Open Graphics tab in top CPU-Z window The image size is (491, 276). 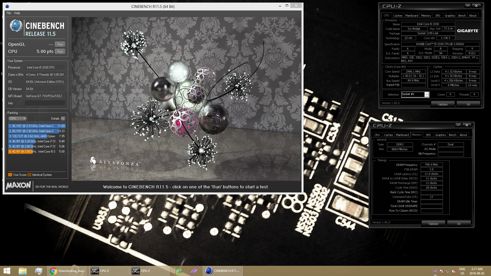coord(450,16)
